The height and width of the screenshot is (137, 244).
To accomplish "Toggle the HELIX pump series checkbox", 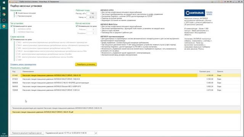I will pyautogui.click(x=16, y=51).
